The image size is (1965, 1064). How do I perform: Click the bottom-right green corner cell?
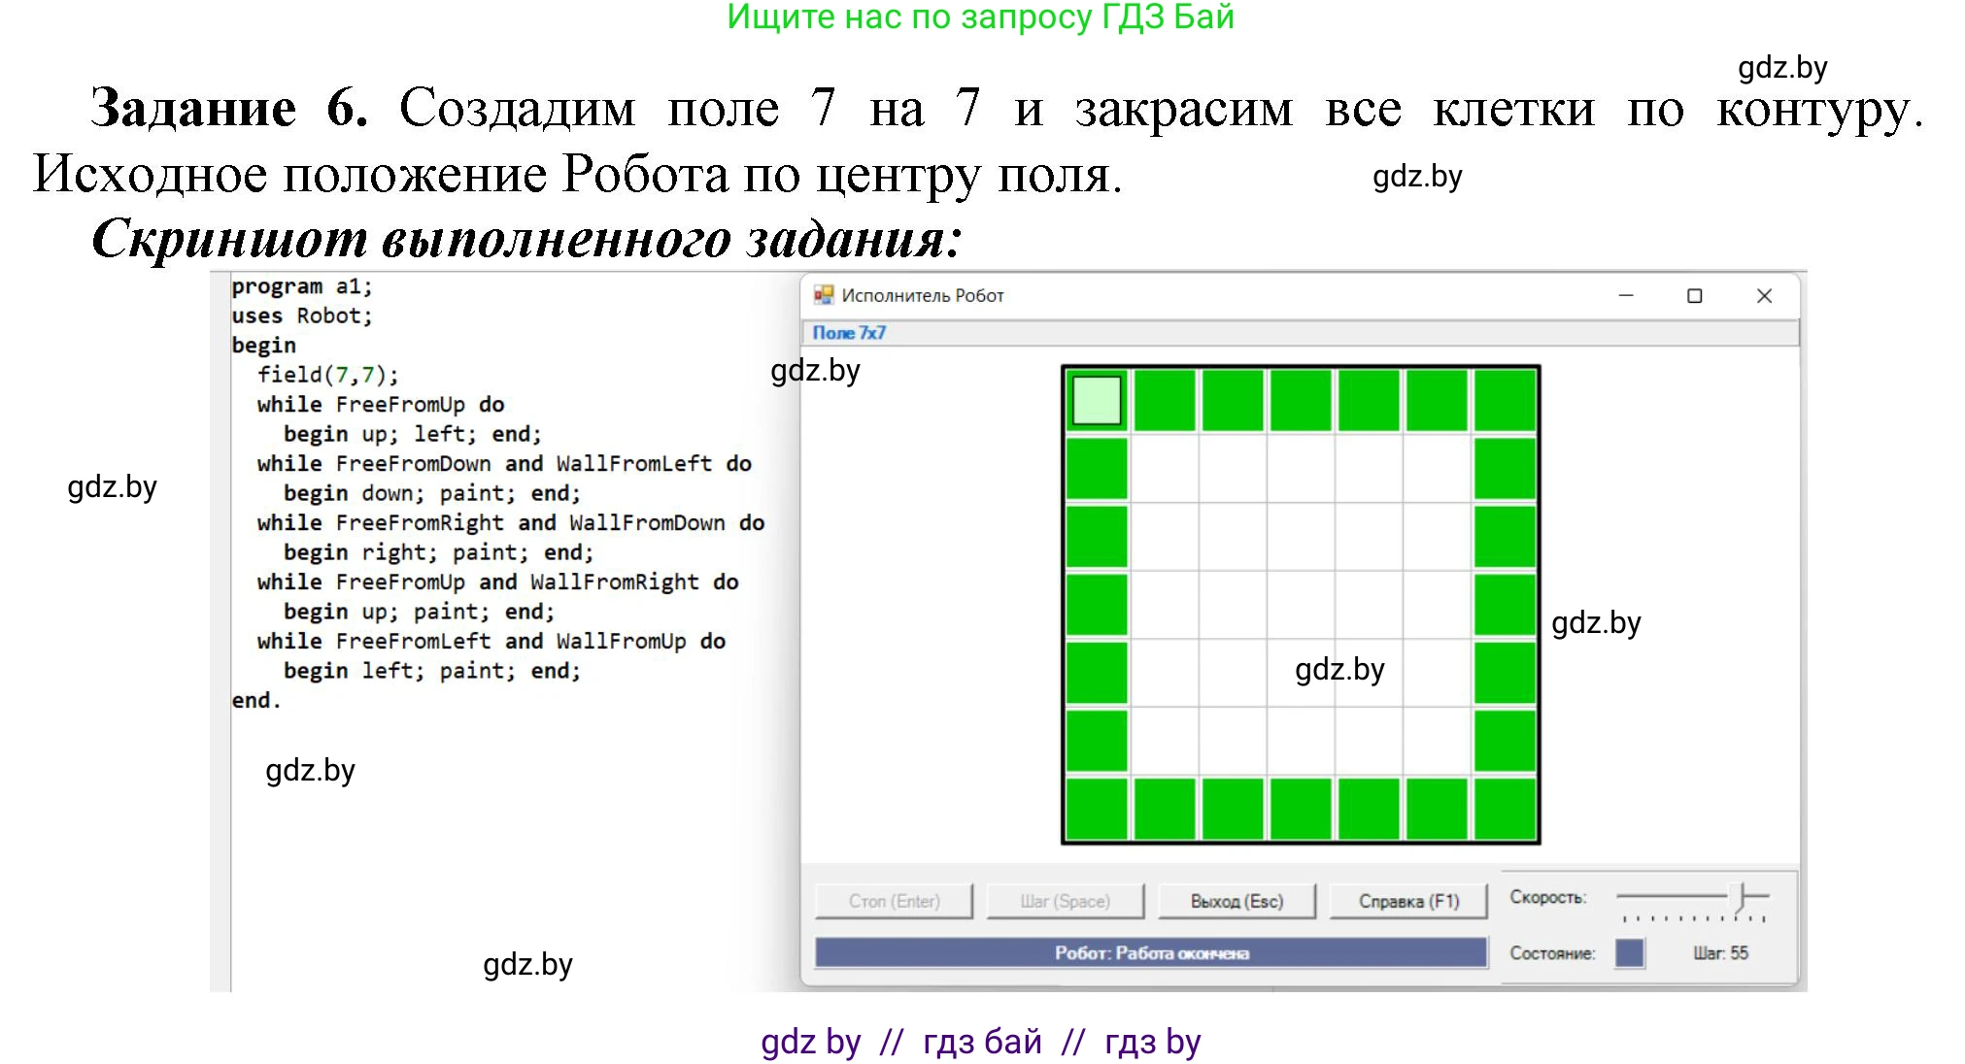(x=1505, y=809)
